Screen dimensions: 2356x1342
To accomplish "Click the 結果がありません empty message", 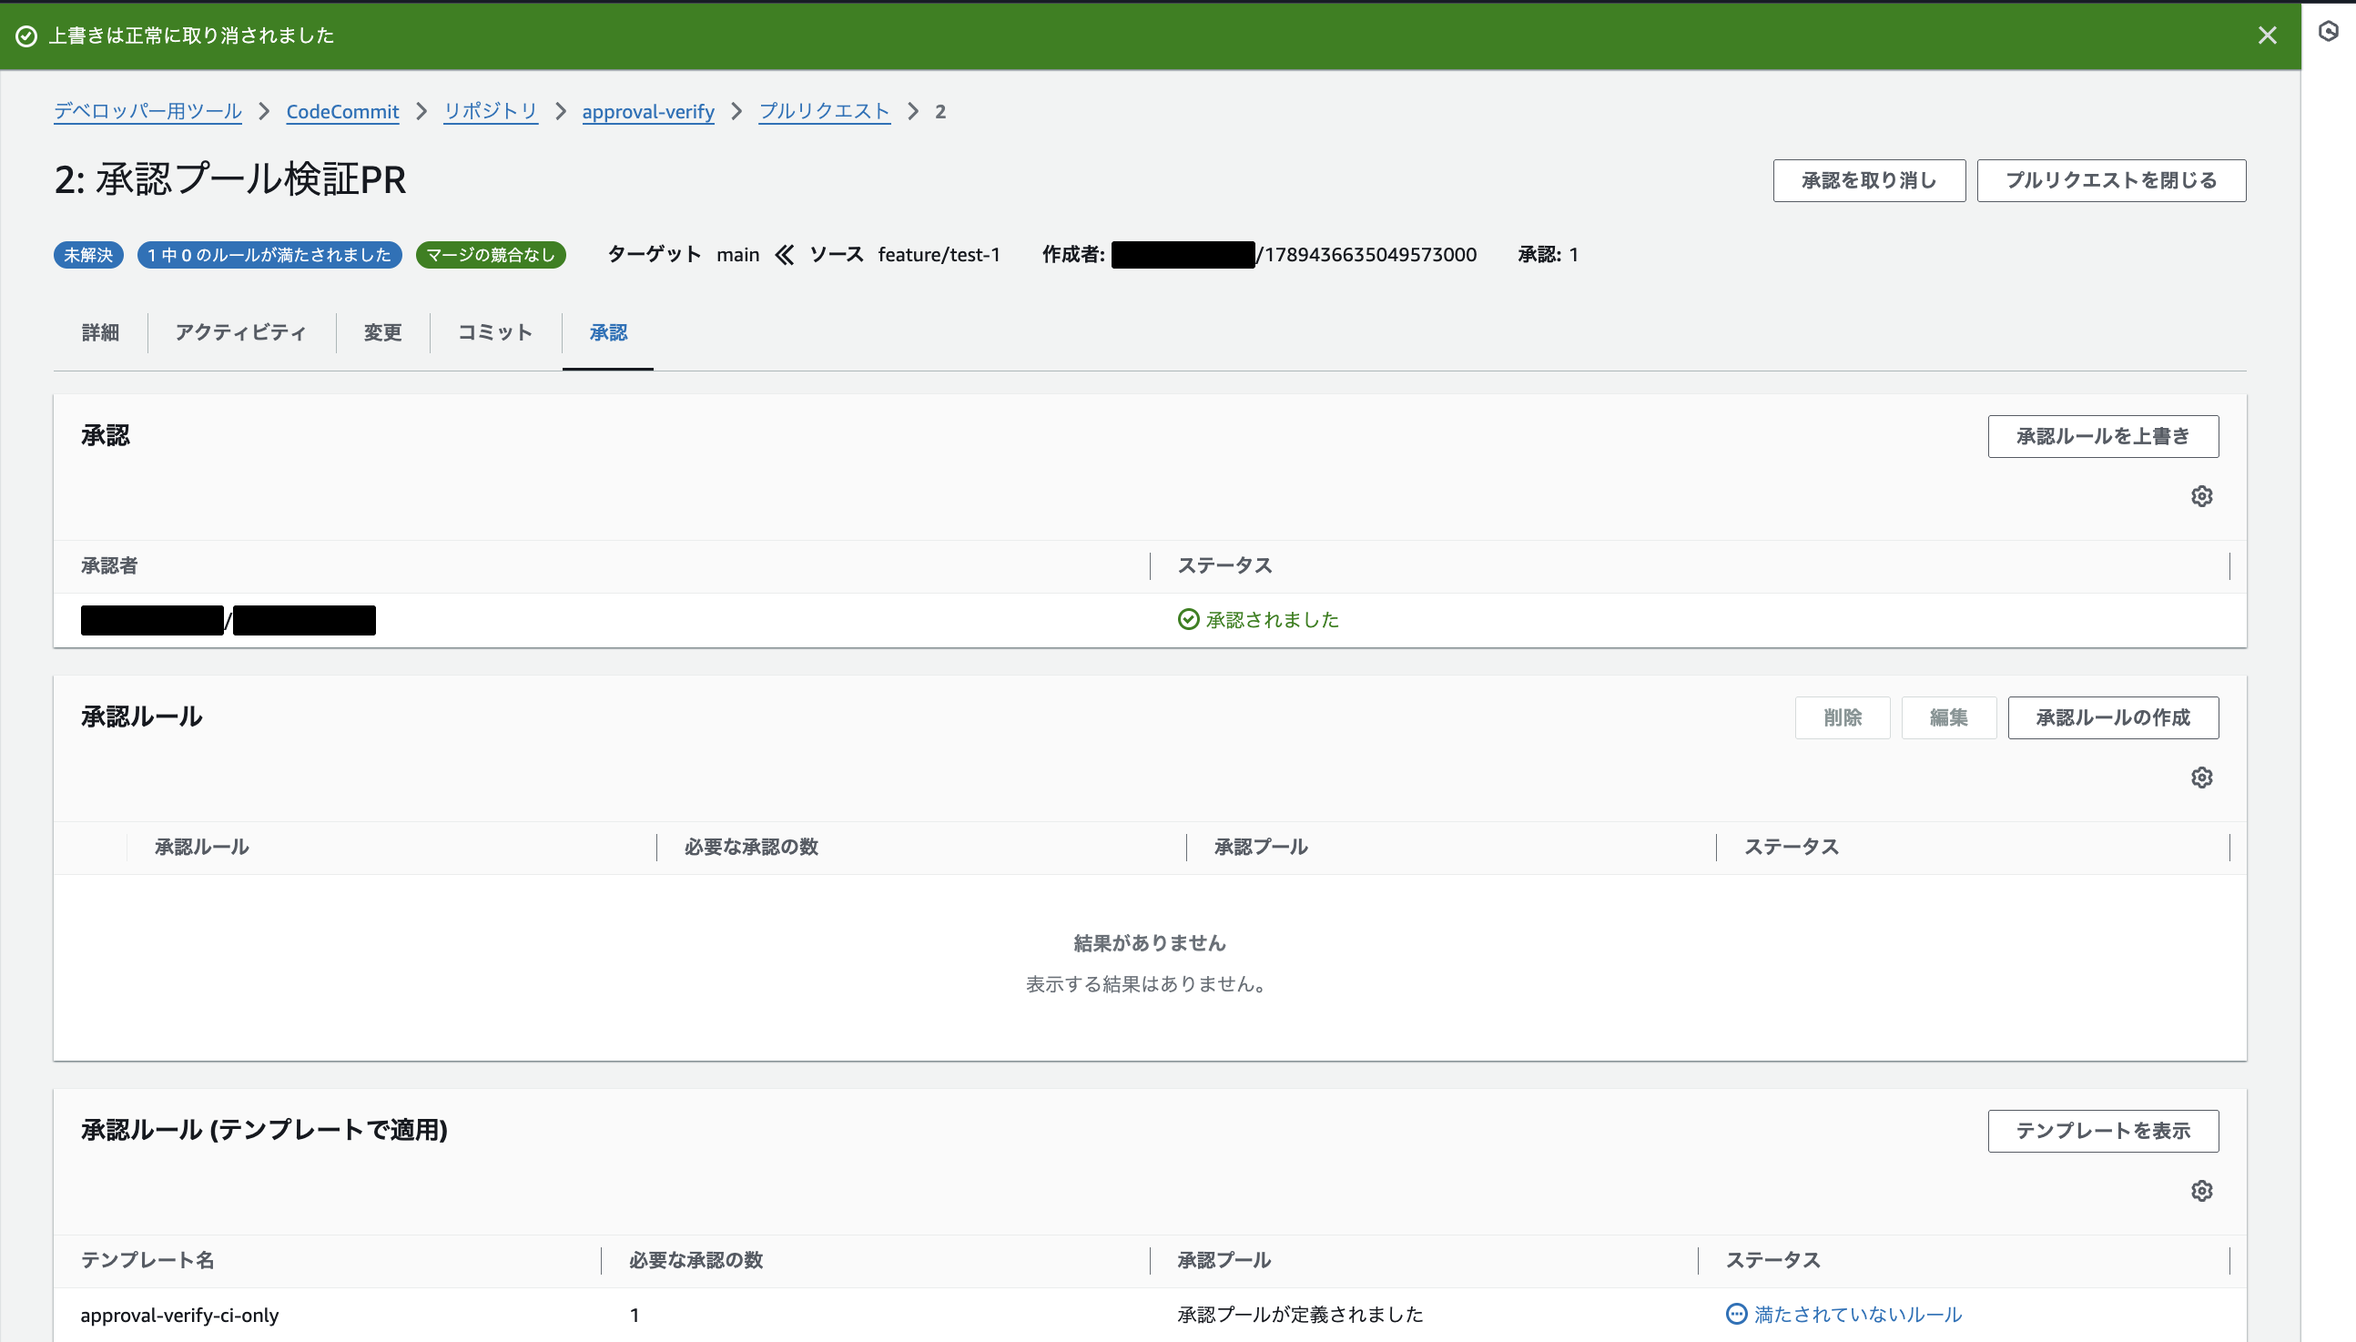I will [1149, 942].
